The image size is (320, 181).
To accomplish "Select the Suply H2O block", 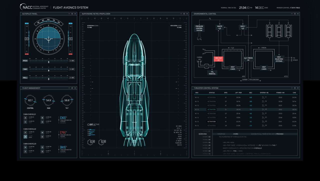I will pyautogui.click(x=242, y=27).
